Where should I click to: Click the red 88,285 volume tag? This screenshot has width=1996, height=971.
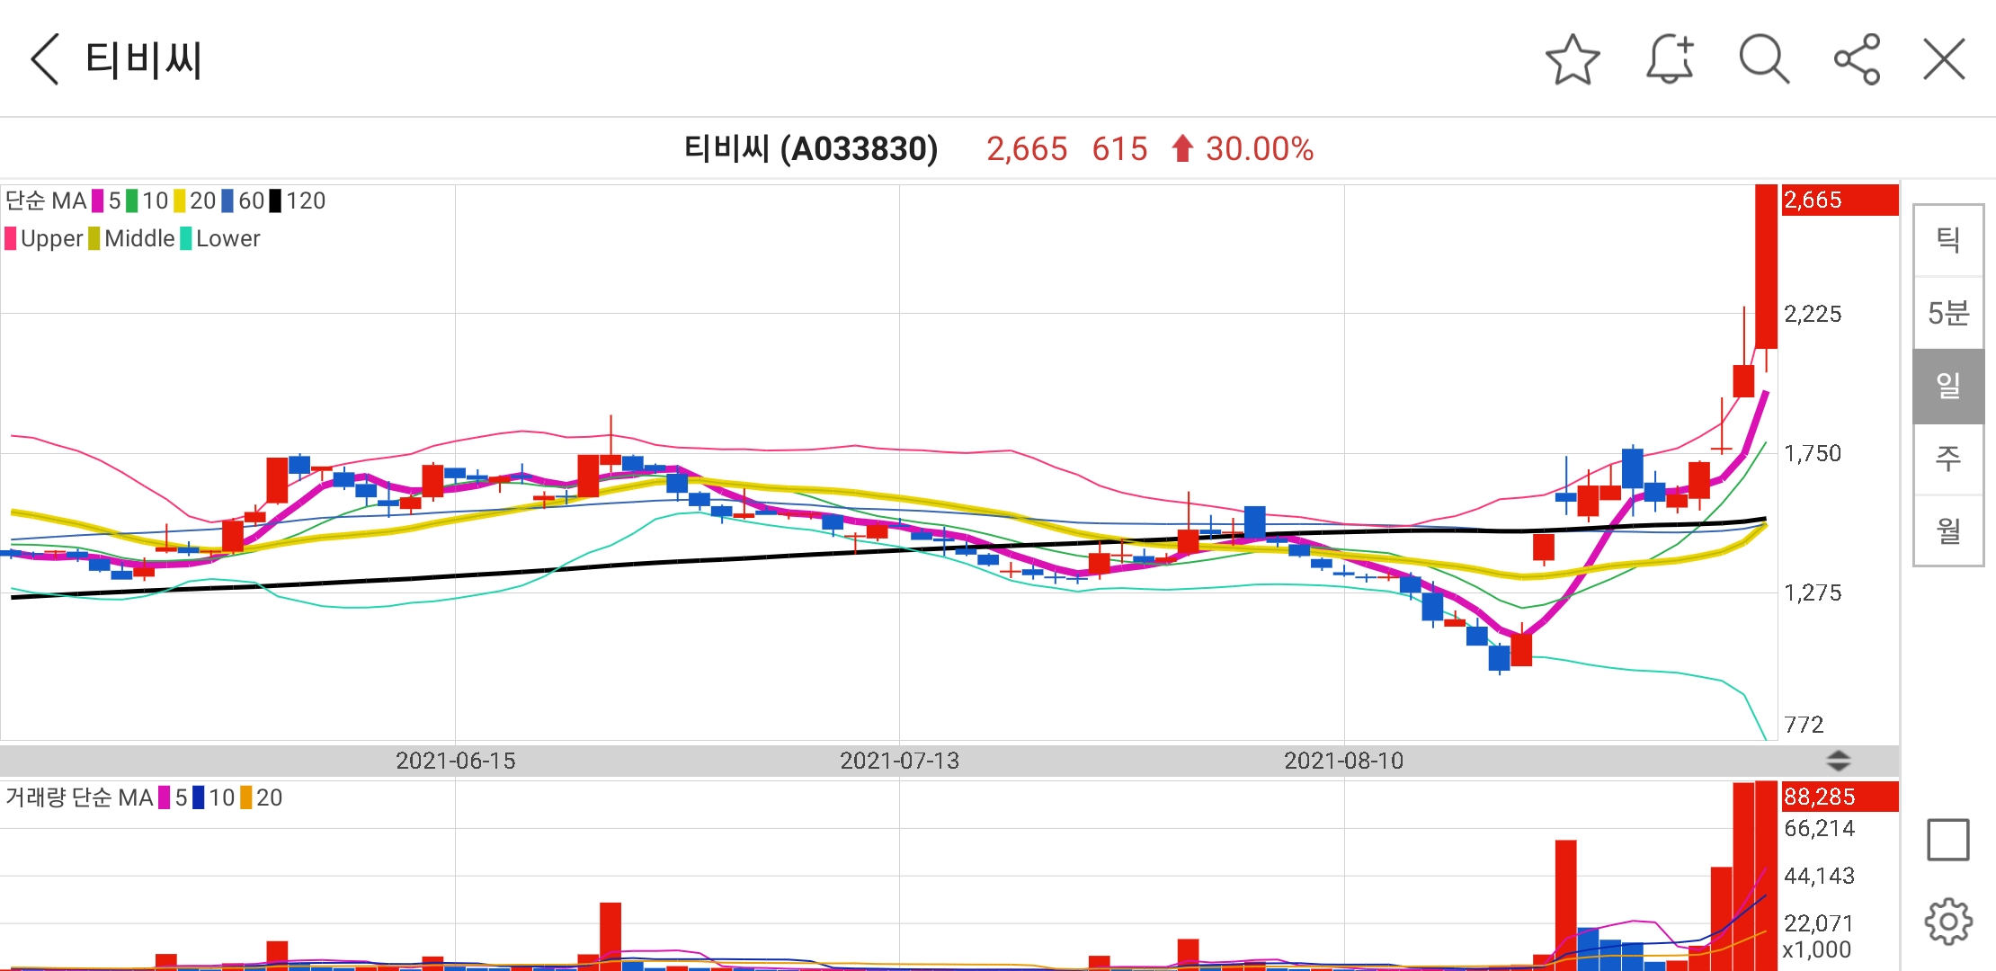(x=1840, y=797)
